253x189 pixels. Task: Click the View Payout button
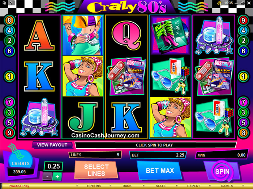(52, 145)
